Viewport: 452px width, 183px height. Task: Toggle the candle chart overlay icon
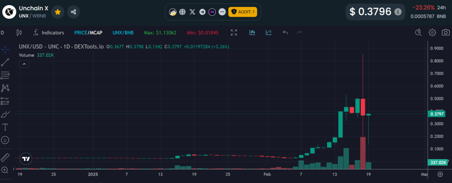[252, 33]
